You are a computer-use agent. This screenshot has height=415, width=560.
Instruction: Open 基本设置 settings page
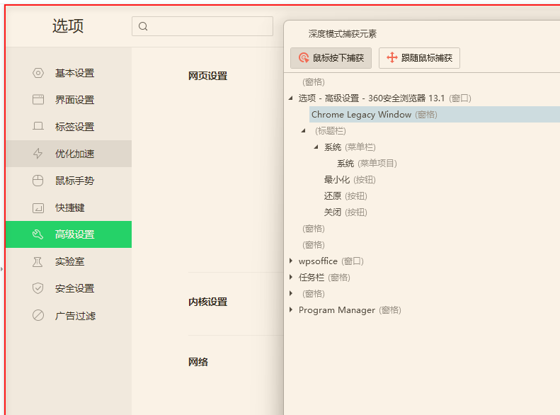point(69,73)
